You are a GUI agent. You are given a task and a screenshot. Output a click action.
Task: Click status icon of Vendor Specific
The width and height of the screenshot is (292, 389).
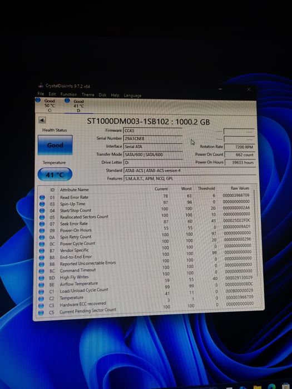(42, 251)
